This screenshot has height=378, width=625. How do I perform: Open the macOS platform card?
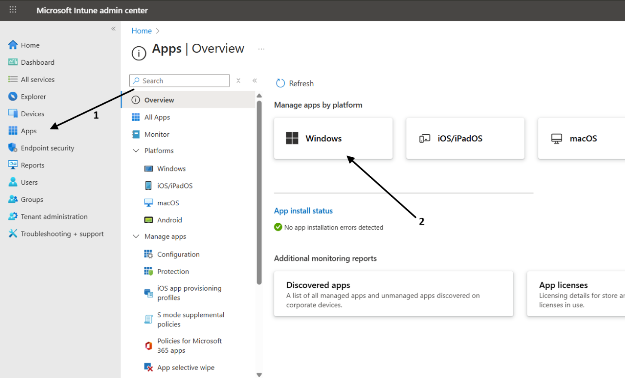[582, 138]
